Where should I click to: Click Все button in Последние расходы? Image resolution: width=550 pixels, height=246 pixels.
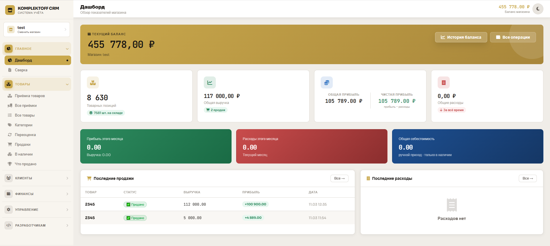click(528, 178)
